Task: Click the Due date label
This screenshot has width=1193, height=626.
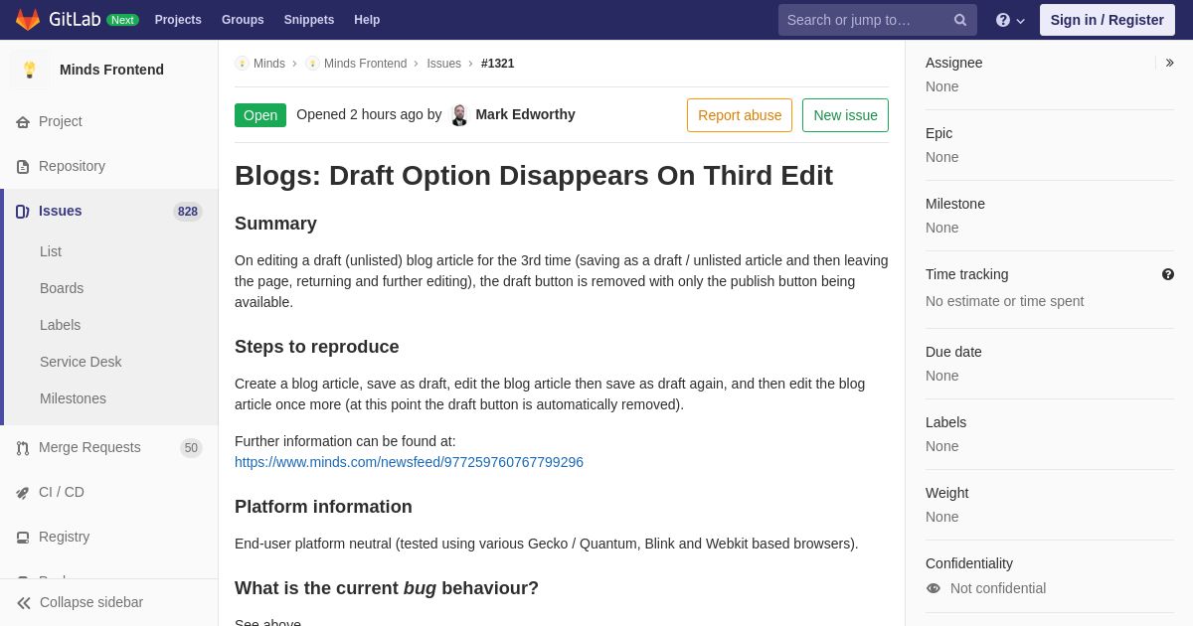Action: click(x=953, y=352)
